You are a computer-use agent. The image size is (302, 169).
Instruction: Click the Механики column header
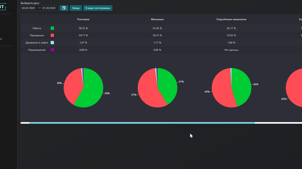(x=158, y=19)
